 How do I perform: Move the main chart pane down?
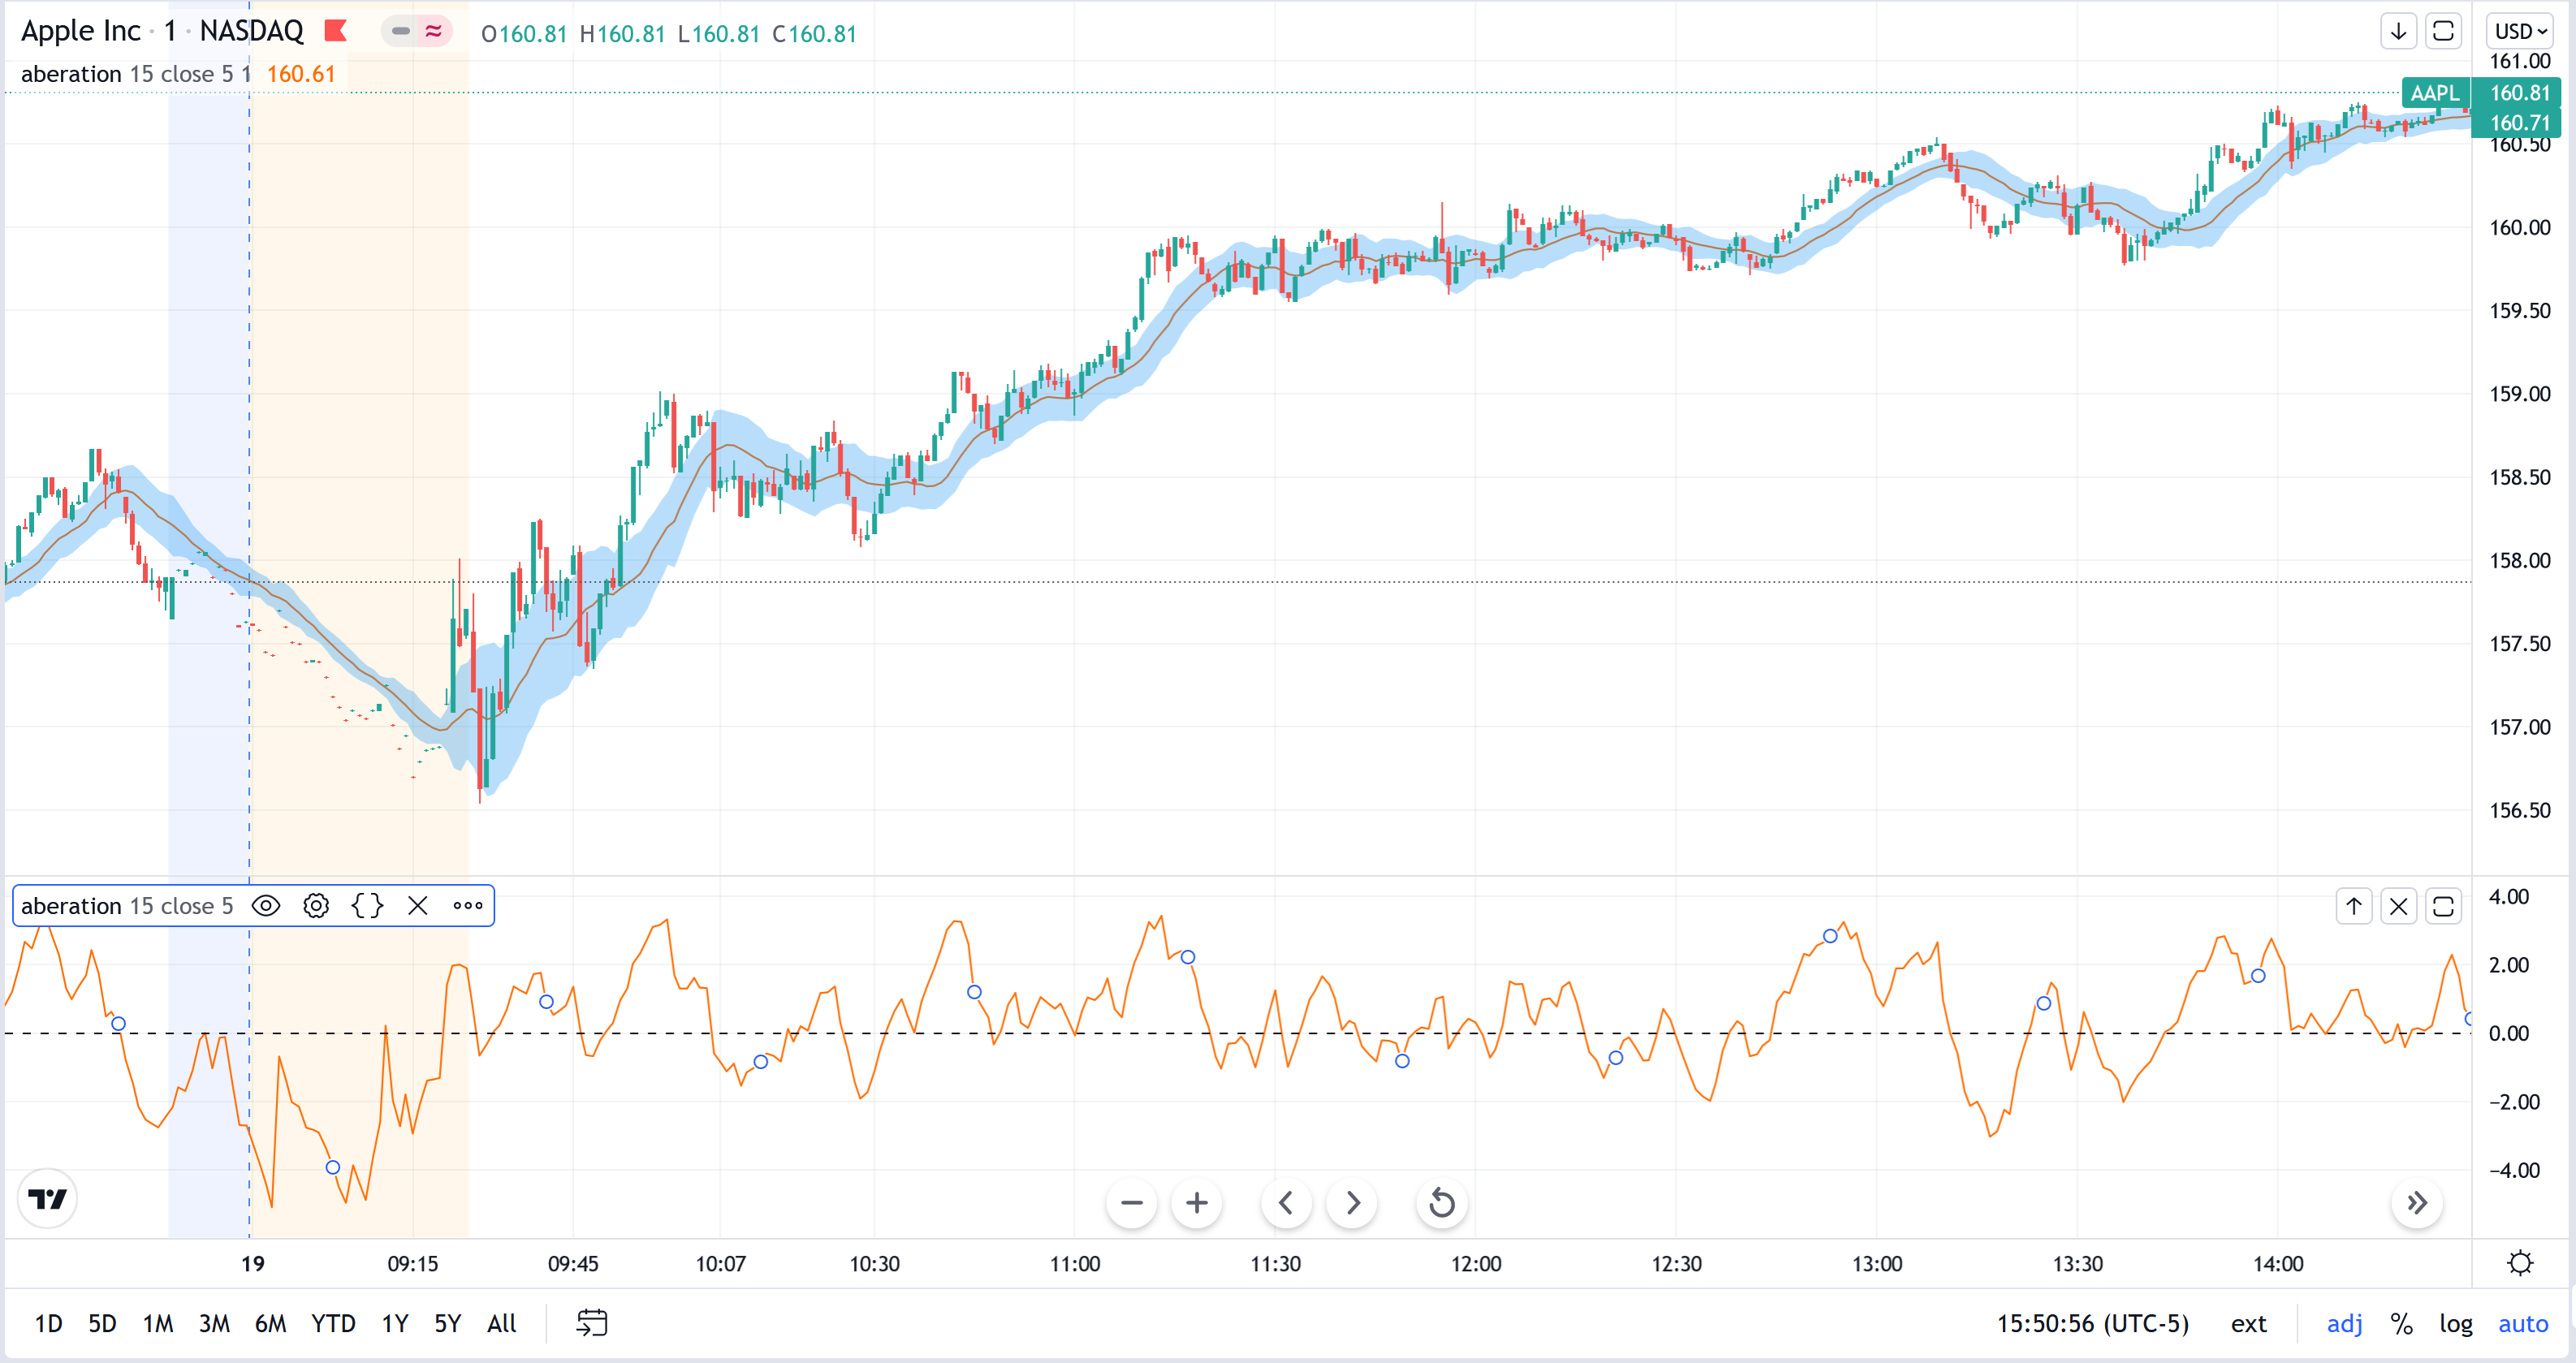tap(2398, 32)
